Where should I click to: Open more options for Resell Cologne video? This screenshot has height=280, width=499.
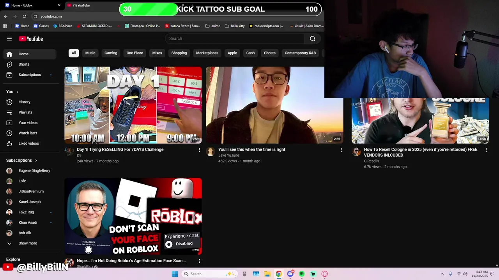(487, 150)
